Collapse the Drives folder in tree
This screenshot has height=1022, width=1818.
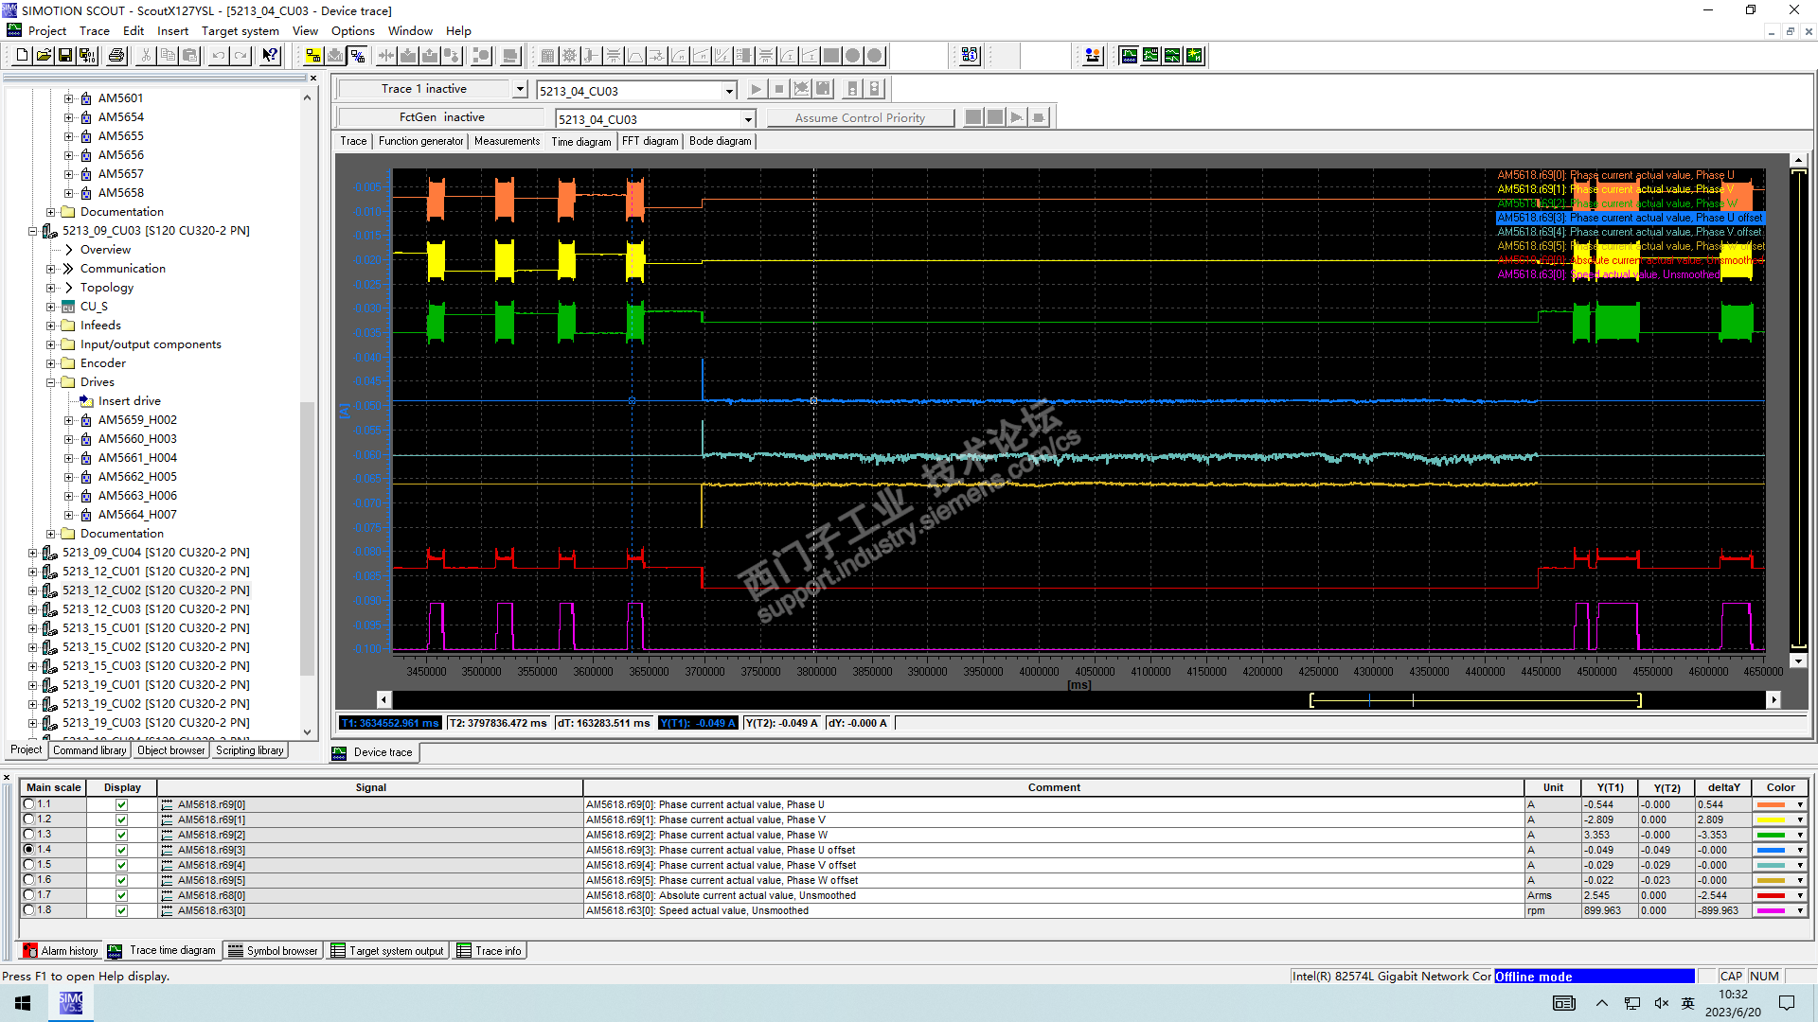pyautogui.click(x=51, y=382)
